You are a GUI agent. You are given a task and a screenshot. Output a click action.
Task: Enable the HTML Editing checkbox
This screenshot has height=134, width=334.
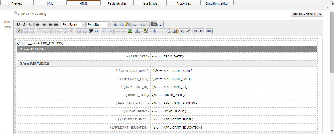[15, 14]
